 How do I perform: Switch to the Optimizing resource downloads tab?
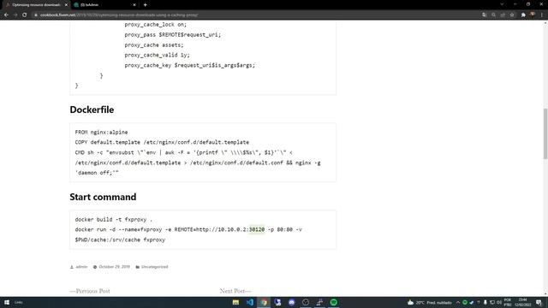(x=35, y=5)
